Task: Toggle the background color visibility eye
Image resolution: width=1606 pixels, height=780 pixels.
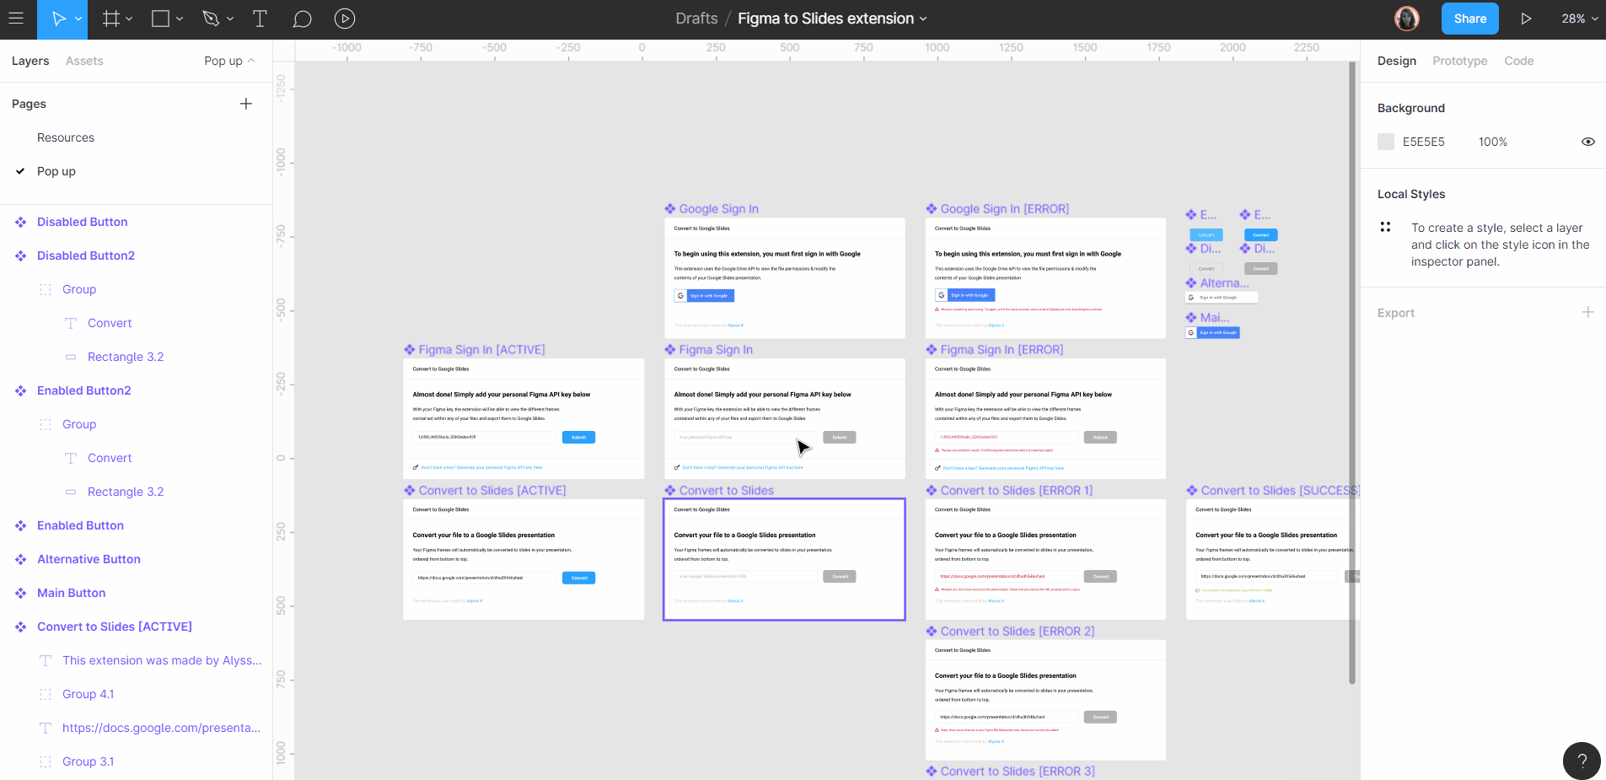Action: point(1588,142)
